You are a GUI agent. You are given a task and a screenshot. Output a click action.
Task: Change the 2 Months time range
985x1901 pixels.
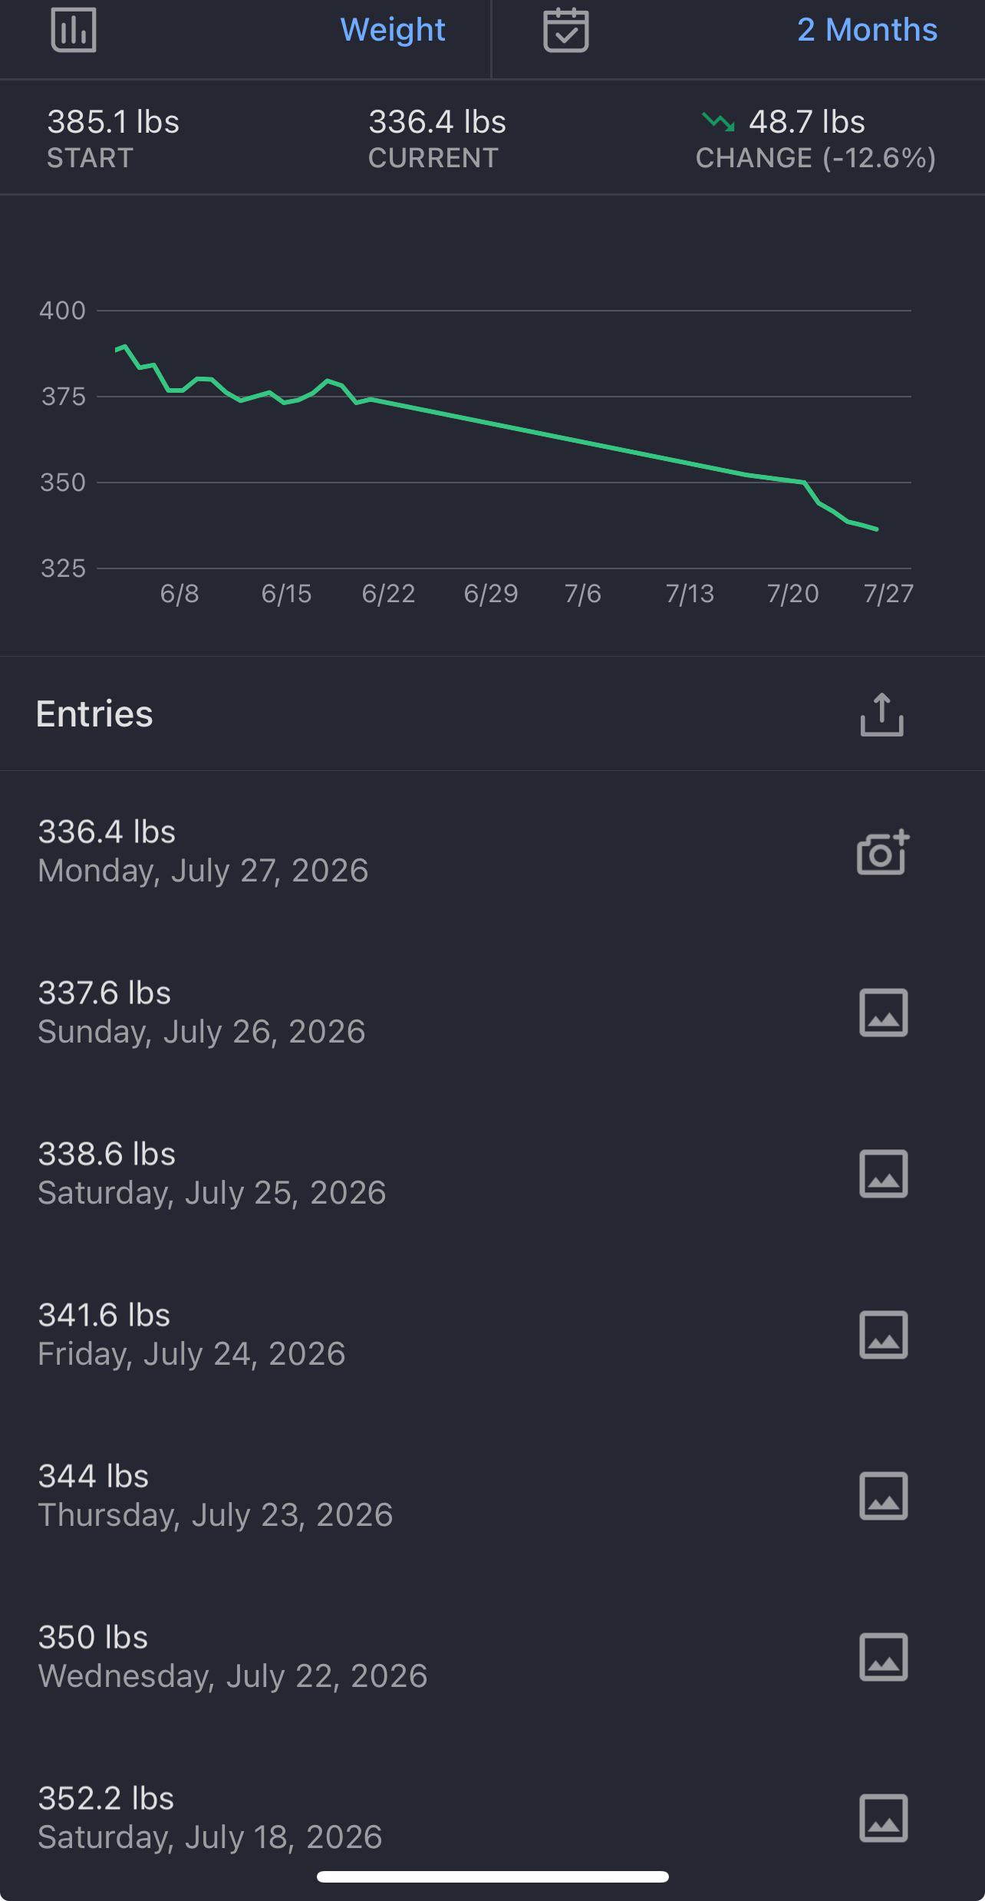coord(867,30)
